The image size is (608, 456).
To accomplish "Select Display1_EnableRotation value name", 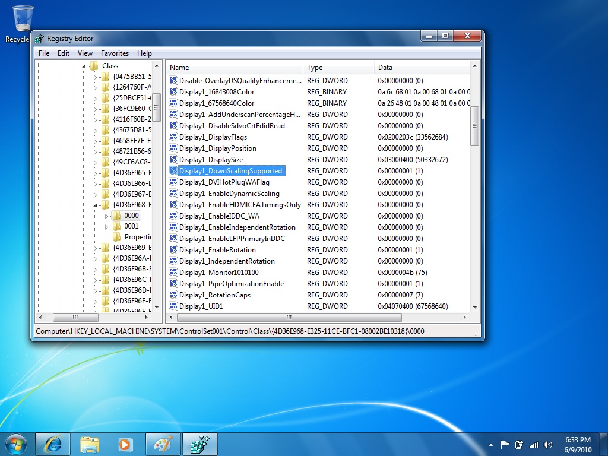I will (217, 250).
